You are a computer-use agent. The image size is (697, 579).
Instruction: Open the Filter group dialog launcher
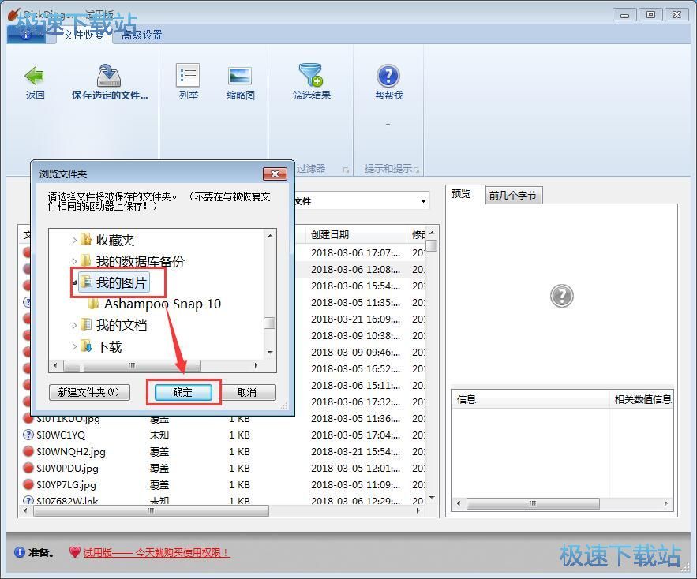(x=346, y=170)
